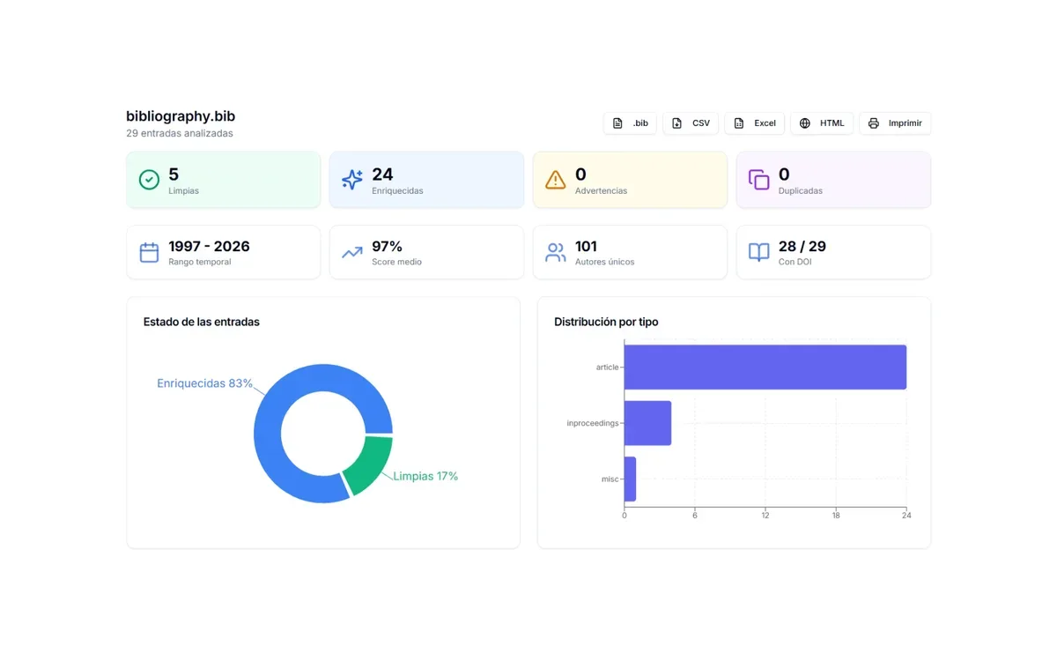Click the Enriquecidas 83% chart label

pos(204,383)
